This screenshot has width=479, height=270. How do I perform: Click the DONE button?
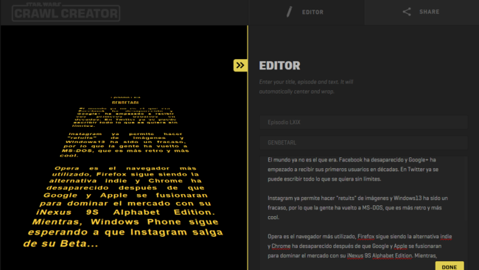click(x=450, y=266)
